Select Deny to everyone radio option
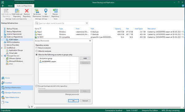Image resolution: width=185 pixels, height=112 pixels. click(x=37, y=48)
